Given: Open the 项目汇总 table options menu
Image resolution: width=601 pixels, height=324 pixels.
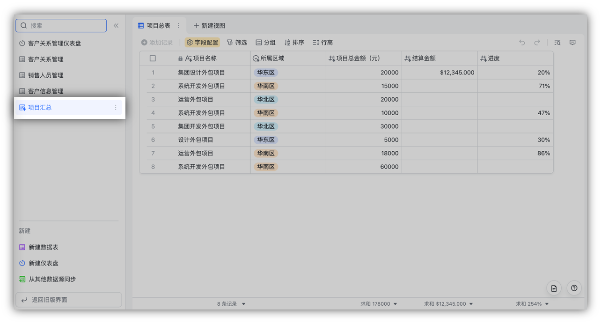Looking at the screenshot, I should pyautogui.click(x=116, y=107).
